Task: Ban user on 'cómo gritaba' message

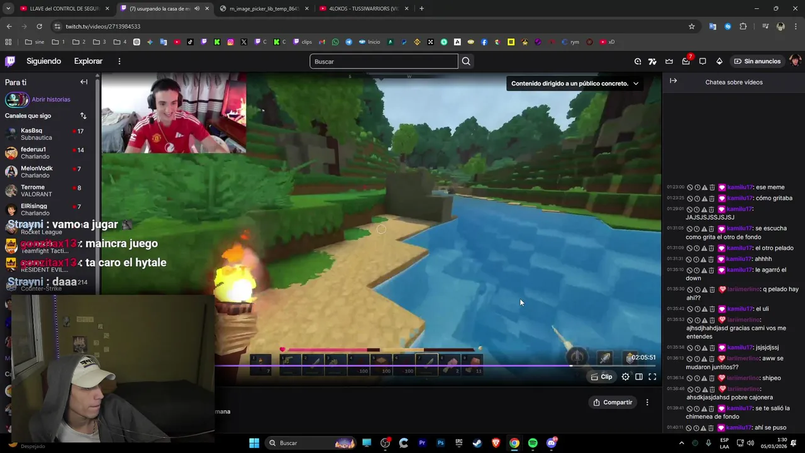Action: coord(690,198)
